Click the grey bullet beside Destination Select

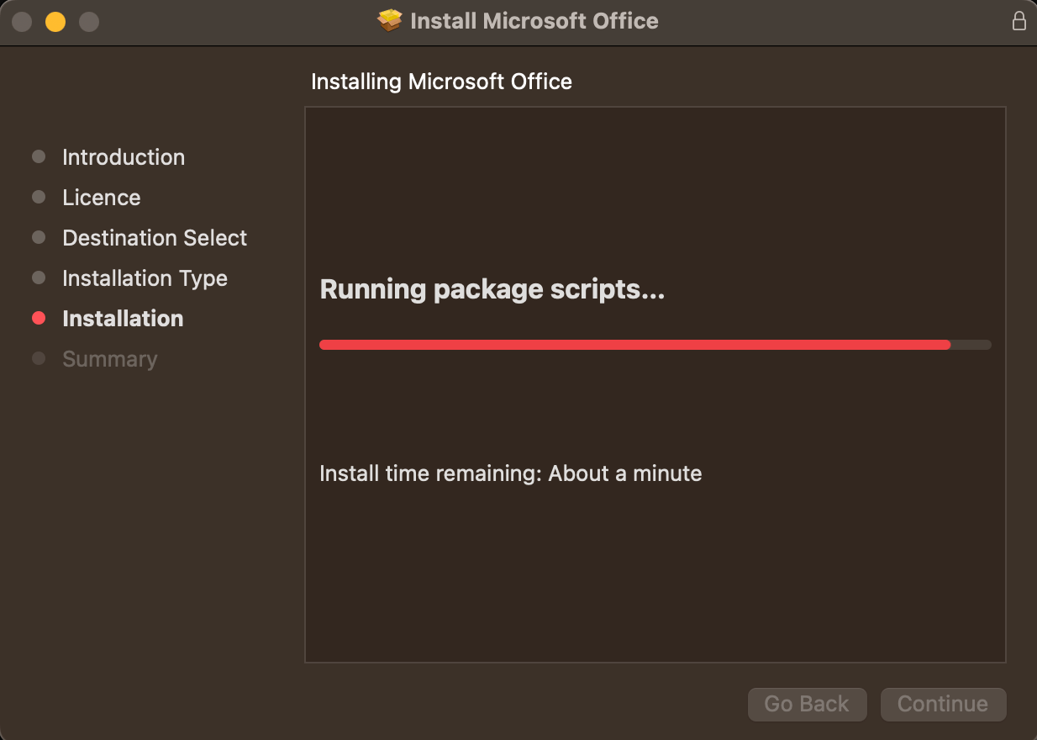(39, 237)
